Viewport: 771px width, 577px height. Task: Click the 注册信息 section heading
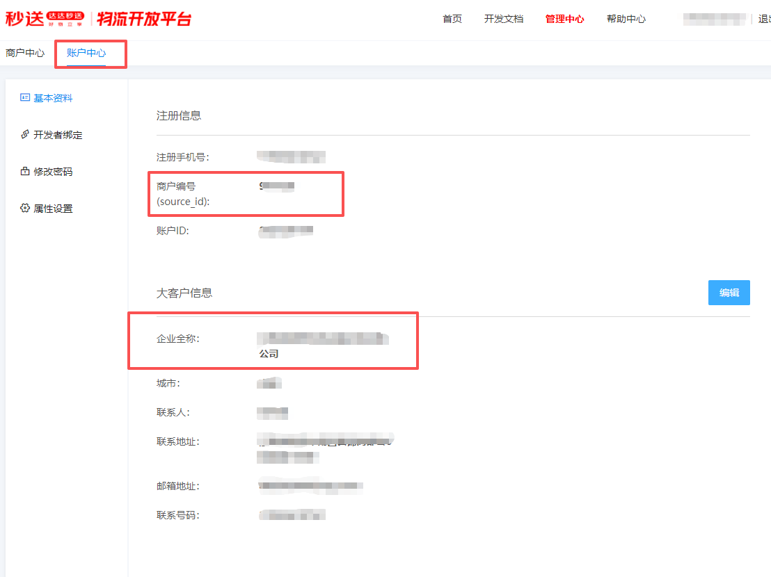[179, 115]
